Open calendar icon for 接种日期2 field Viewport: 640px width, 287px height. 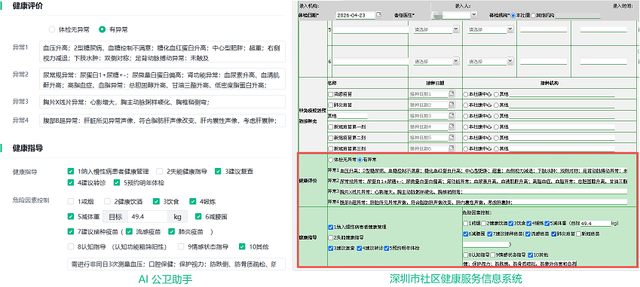[x=452, y=105]
